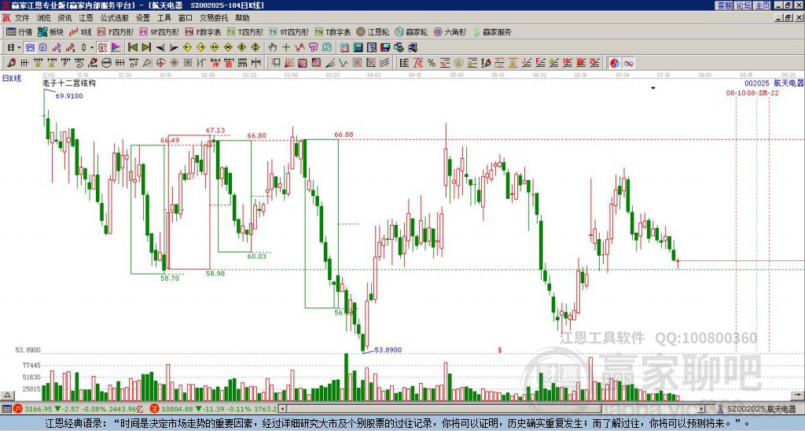Click the 主页 homepage link
The width and height of the screenshot is (805, 431).
coord(762,6)
